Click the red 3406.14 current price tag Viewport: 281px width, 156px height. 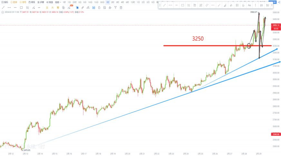click(276, 25)
